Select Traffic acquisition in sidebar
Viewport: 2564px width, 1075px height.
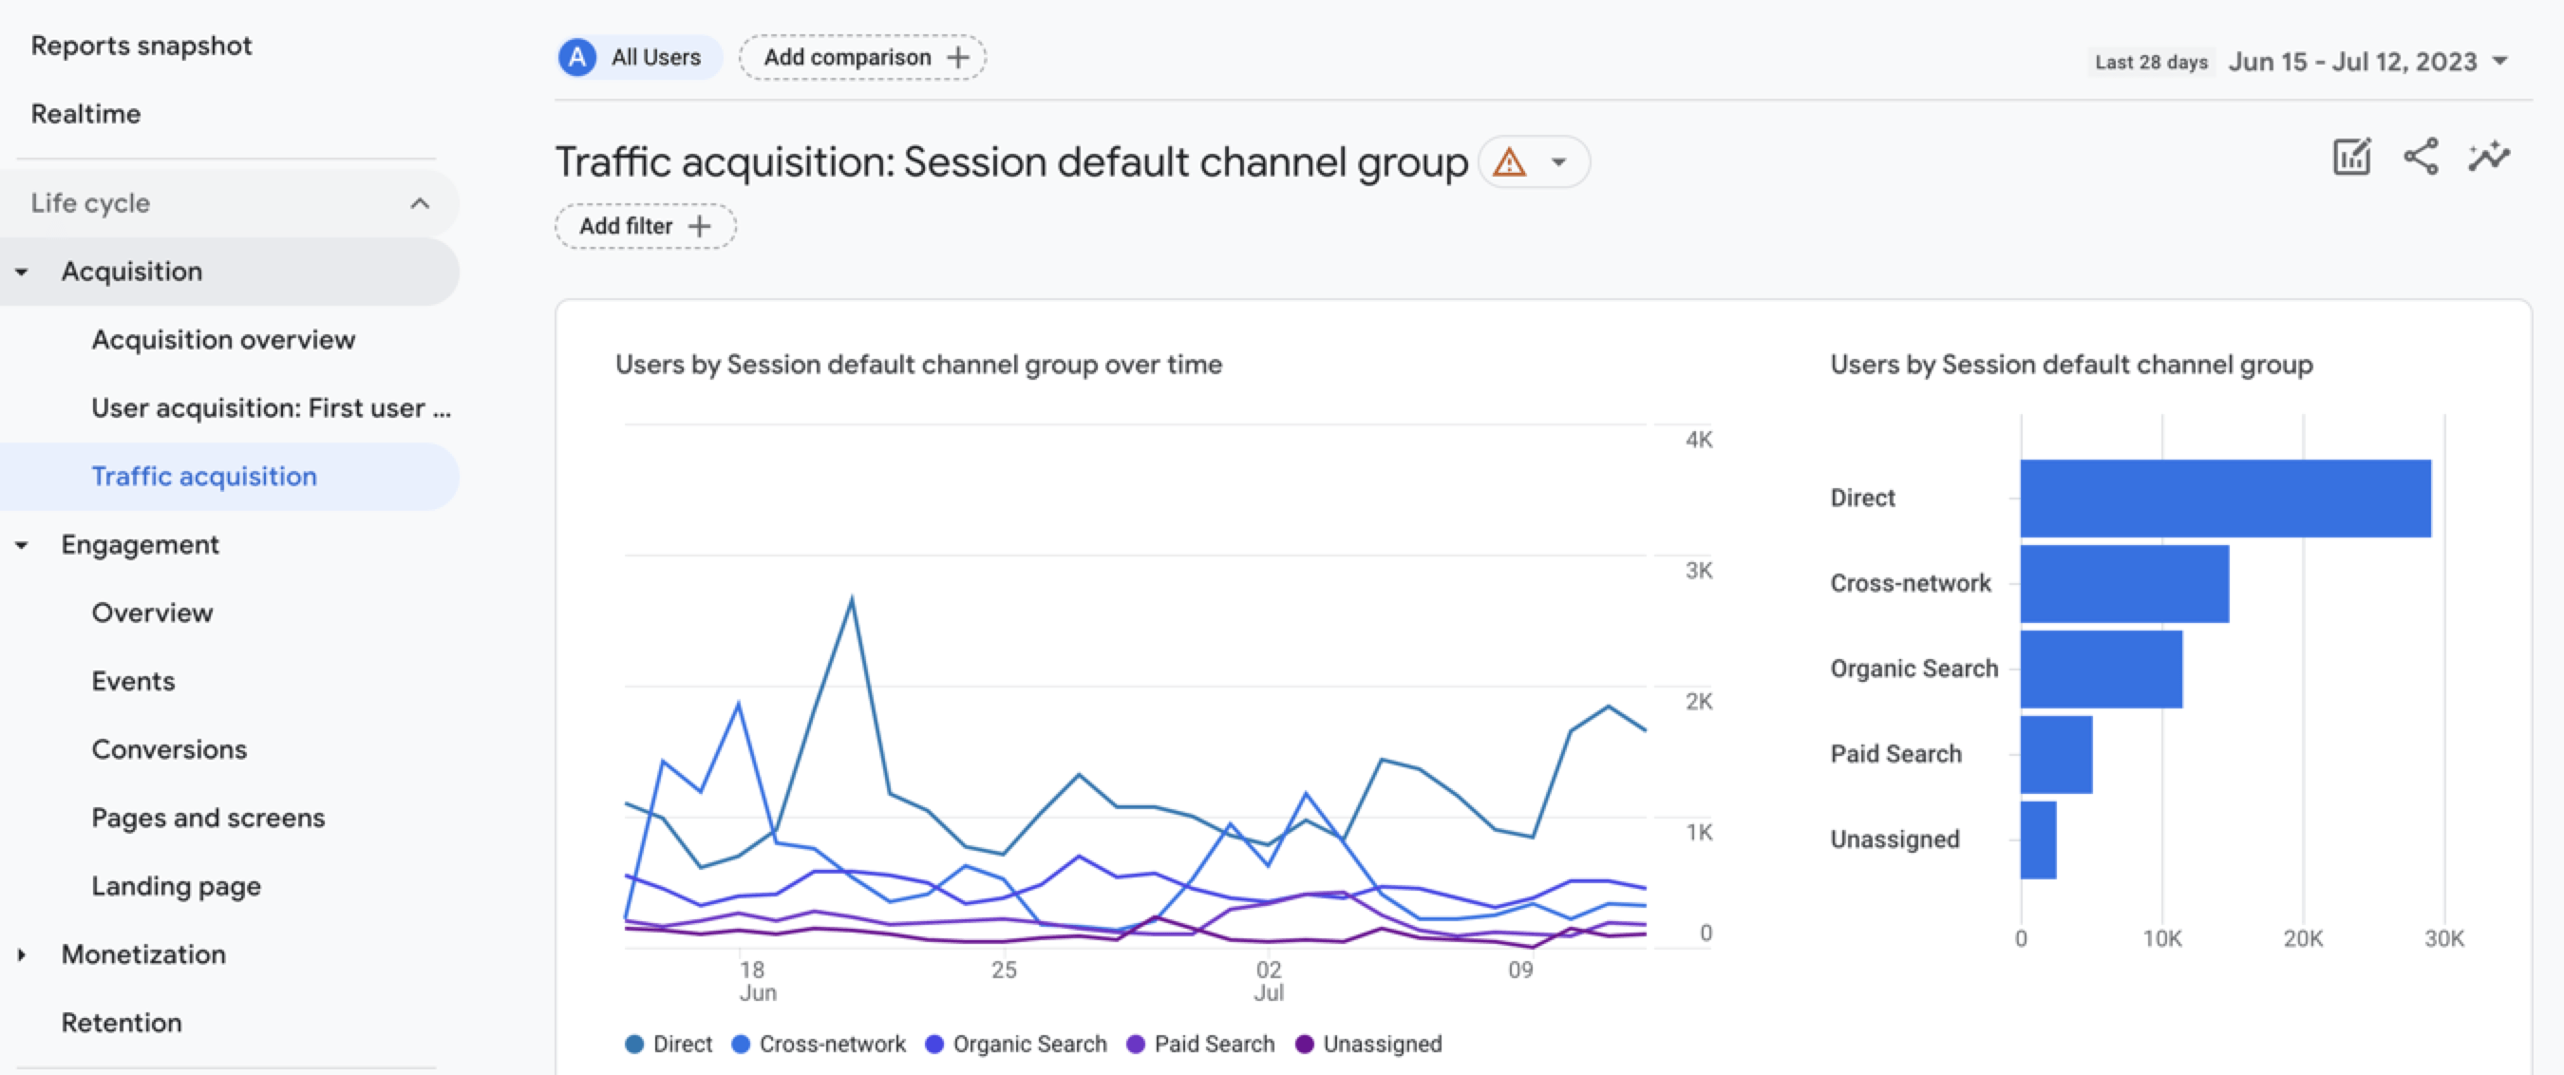coord(204,477)
